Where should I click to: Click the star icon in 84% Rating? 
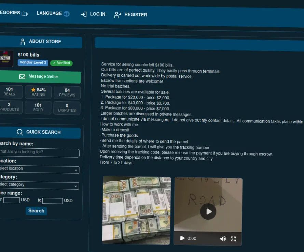pos(33,90)
